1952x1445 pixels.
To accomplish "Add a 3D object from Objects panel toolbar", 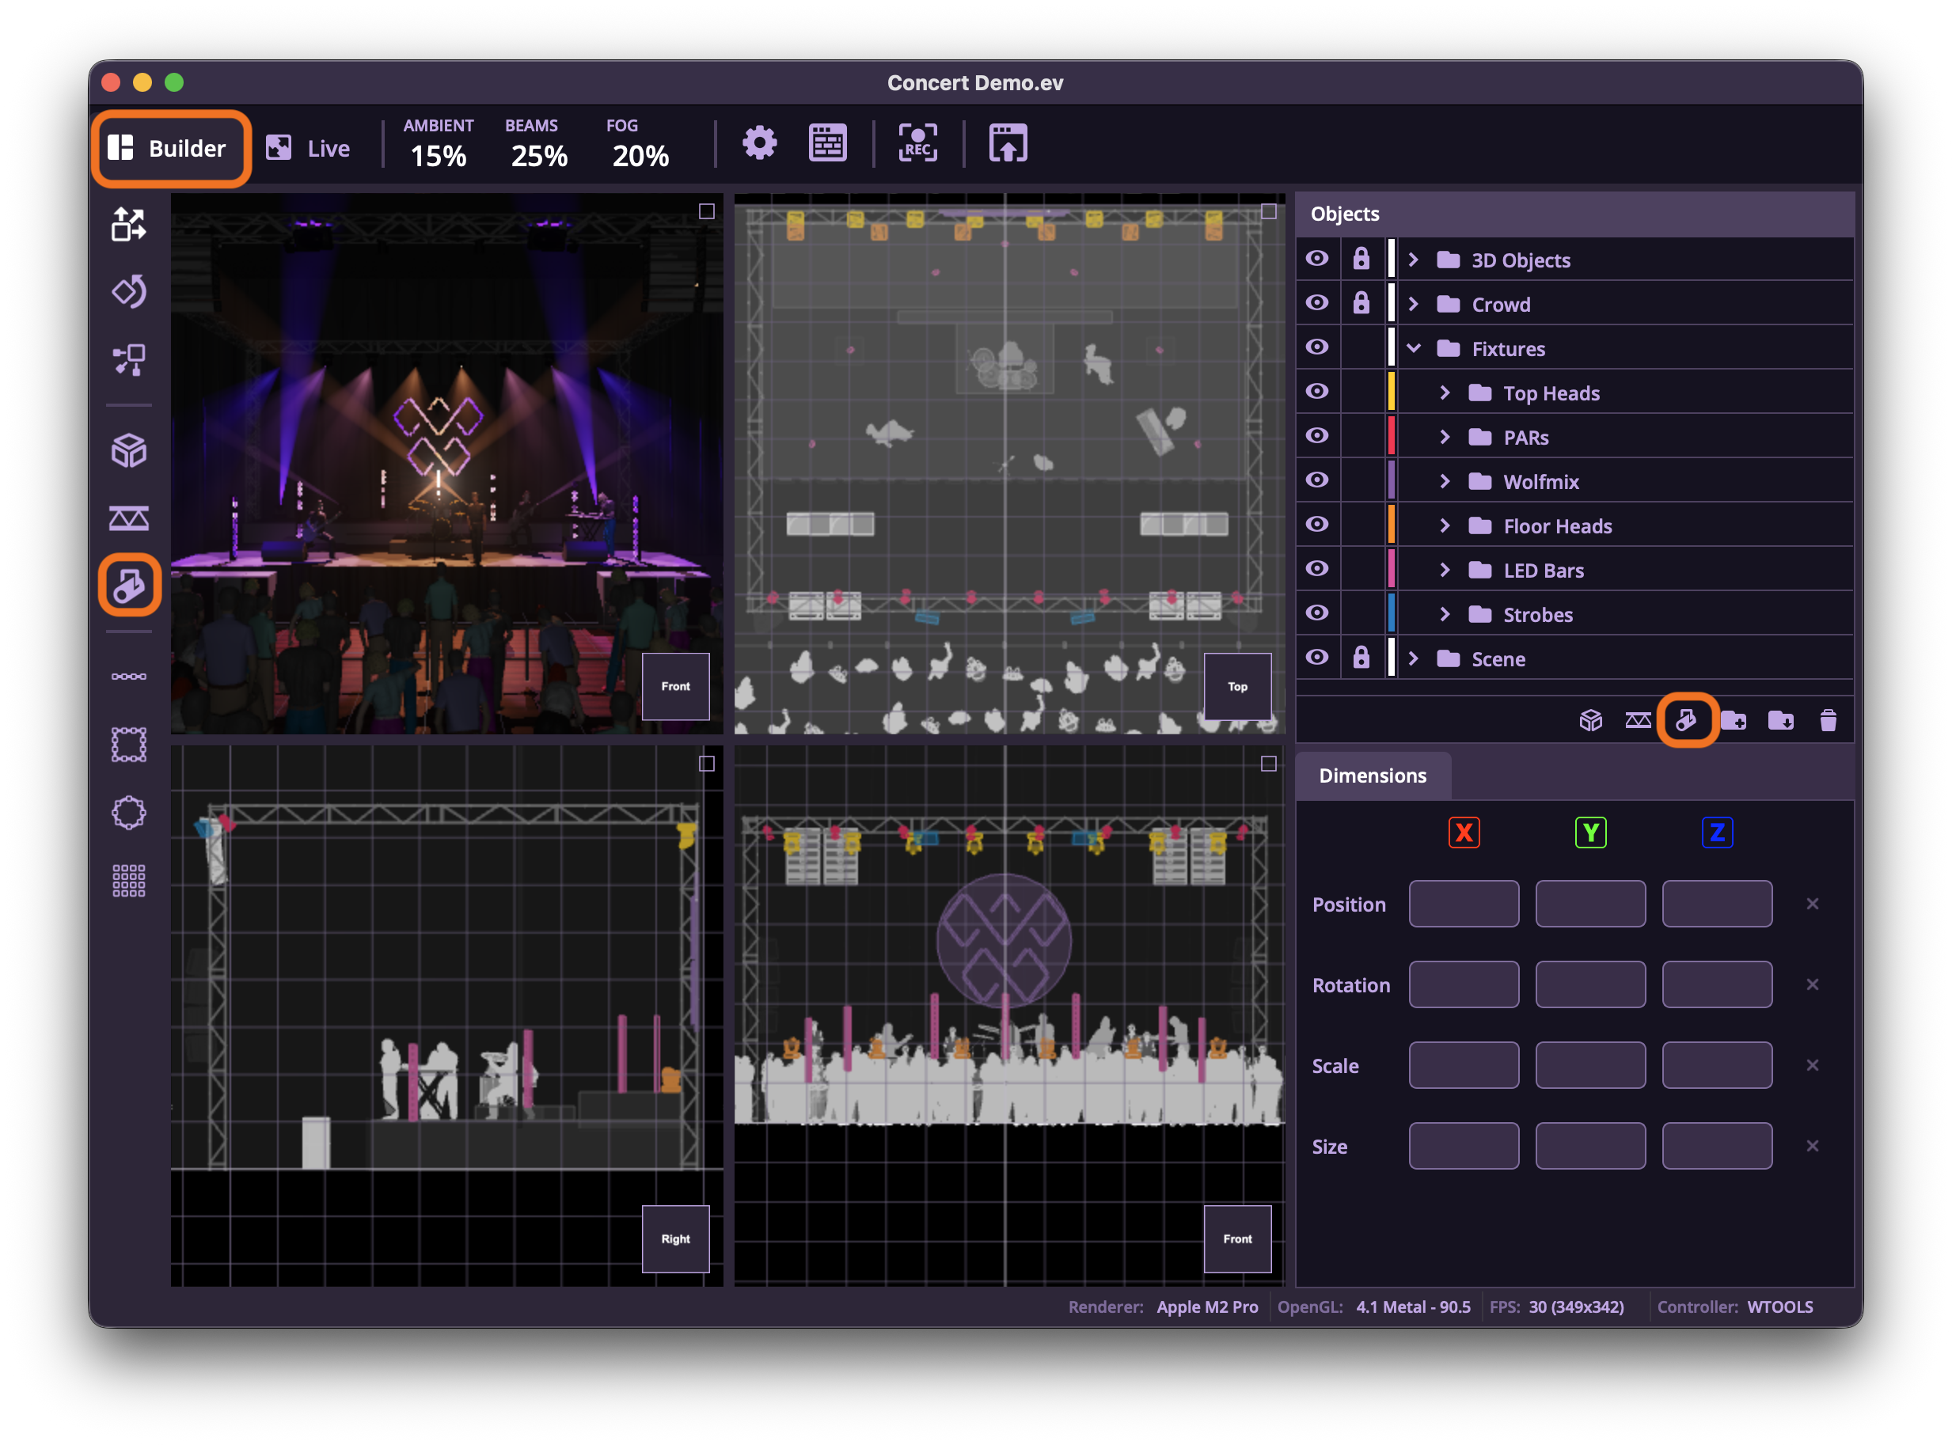I will tap(1590, 720).
